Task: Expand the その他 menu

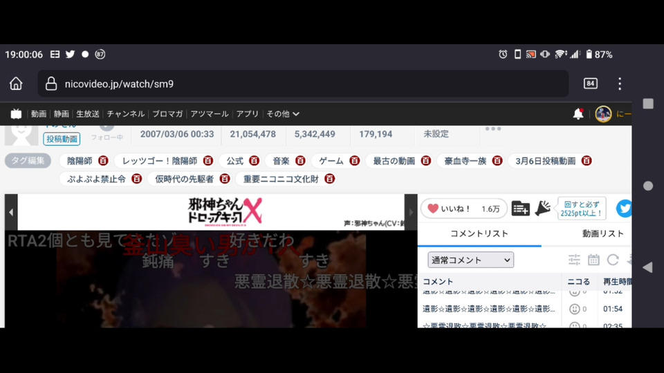Action: 282,114
